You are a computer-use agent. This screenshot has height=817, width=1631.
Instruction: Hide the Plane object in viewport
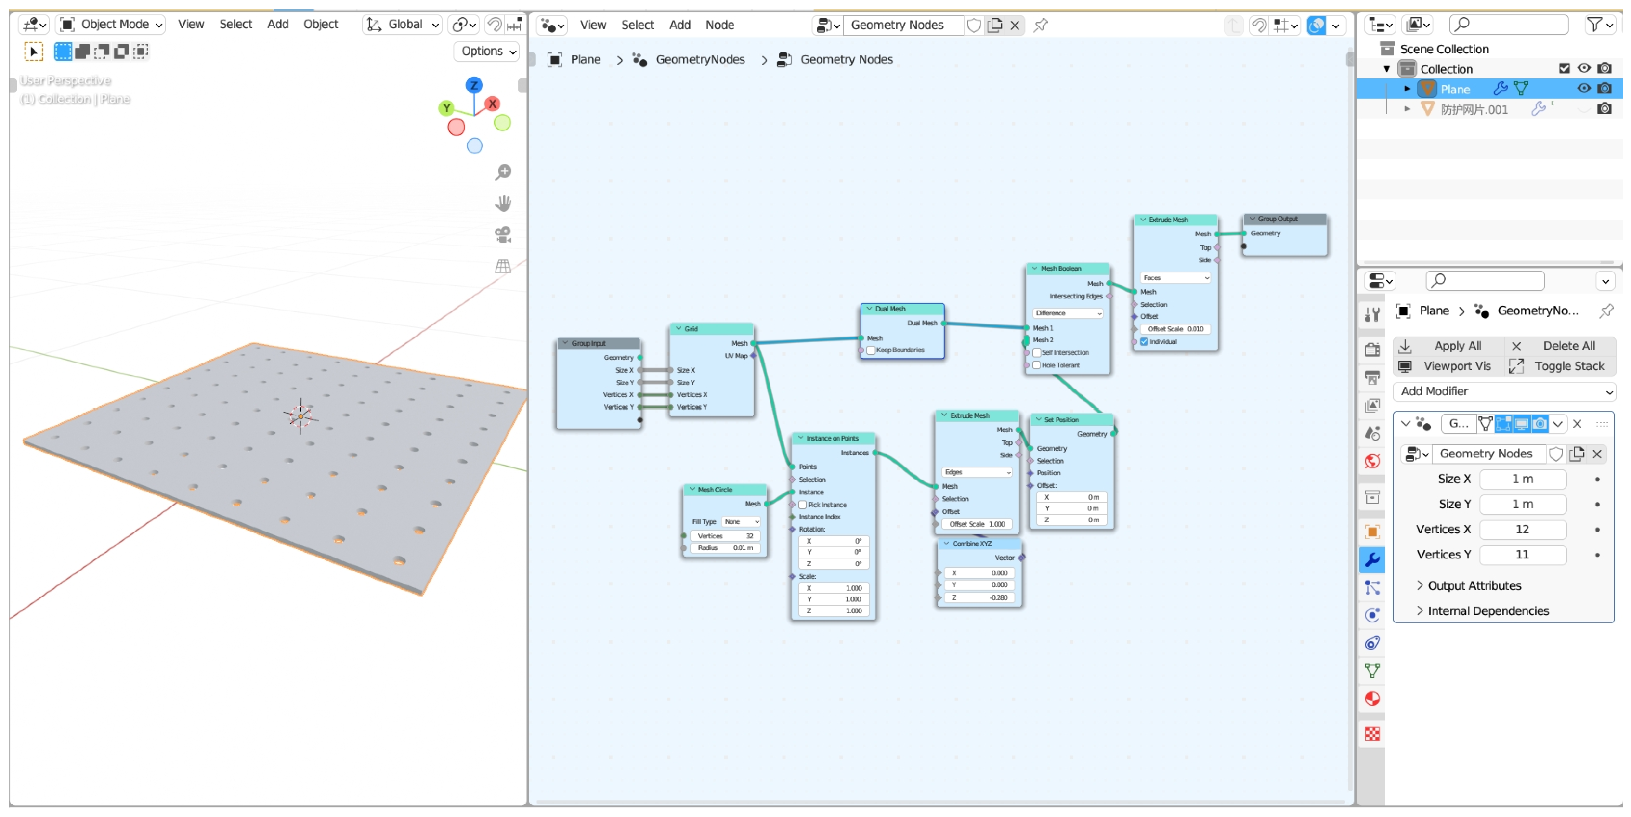coord(1583,89)
